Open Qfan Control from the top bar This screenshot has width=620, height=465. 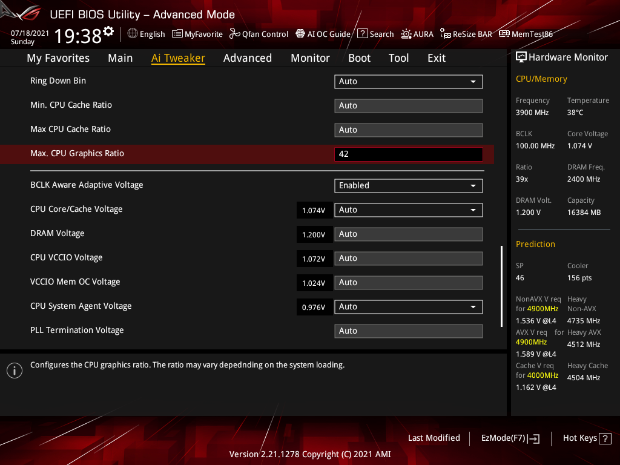click(x=259, y=34)
